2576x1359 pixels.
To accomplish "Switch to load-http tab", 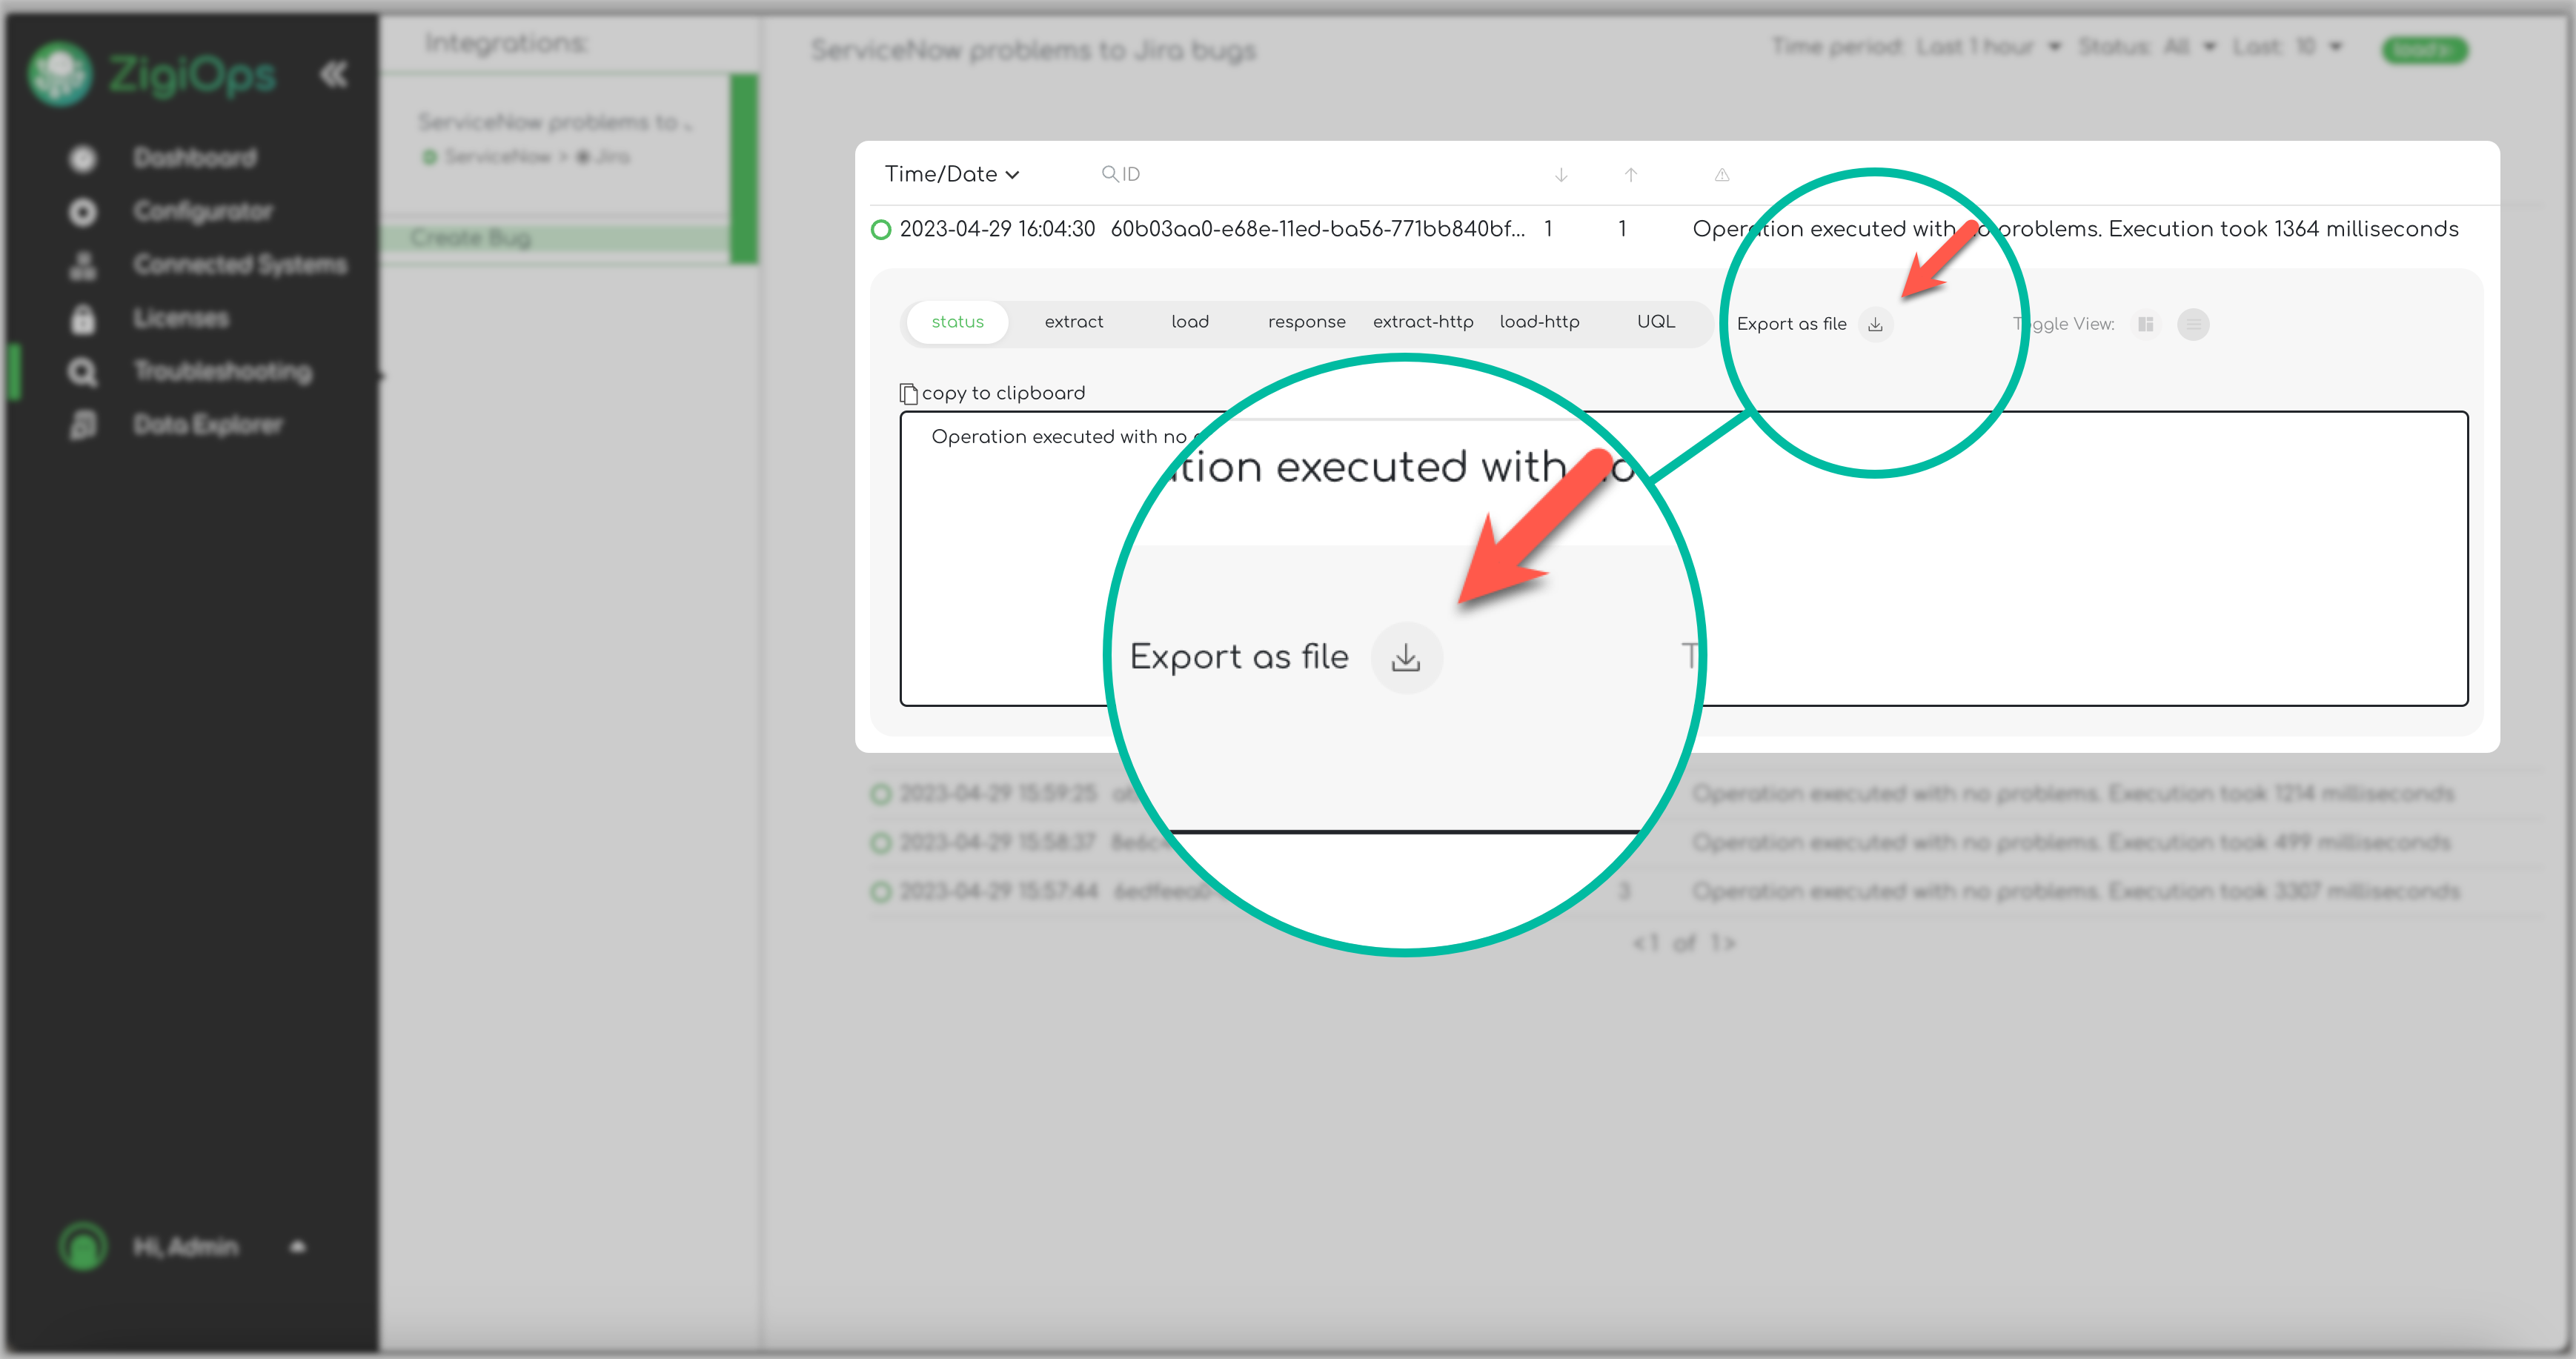I will (x=1539, y=322).
